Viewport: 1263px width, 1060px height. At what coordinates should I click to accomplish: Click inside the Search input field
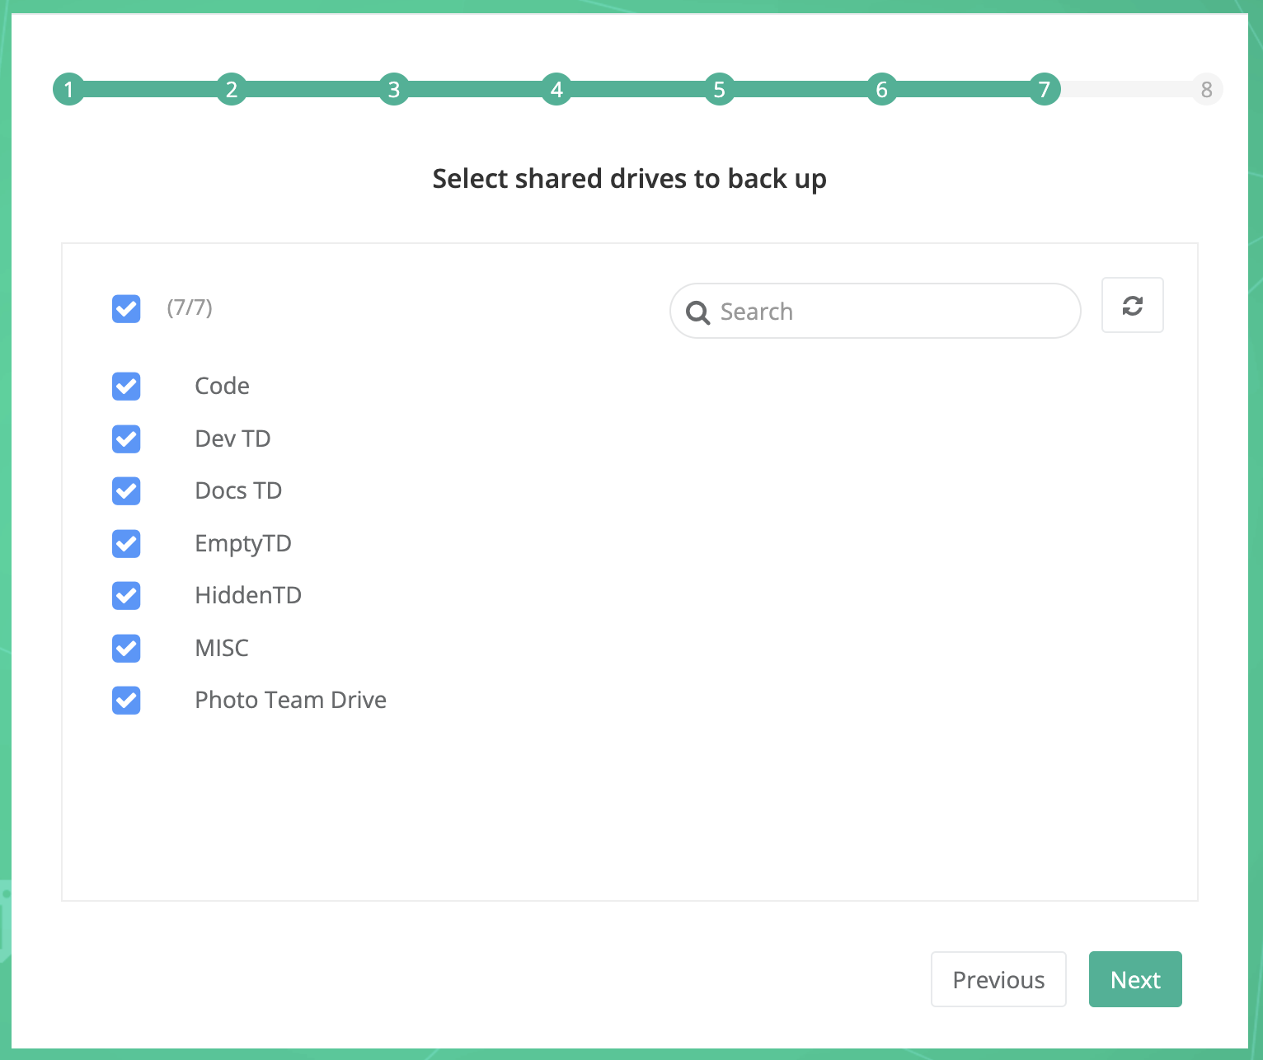tap(874, 312)
